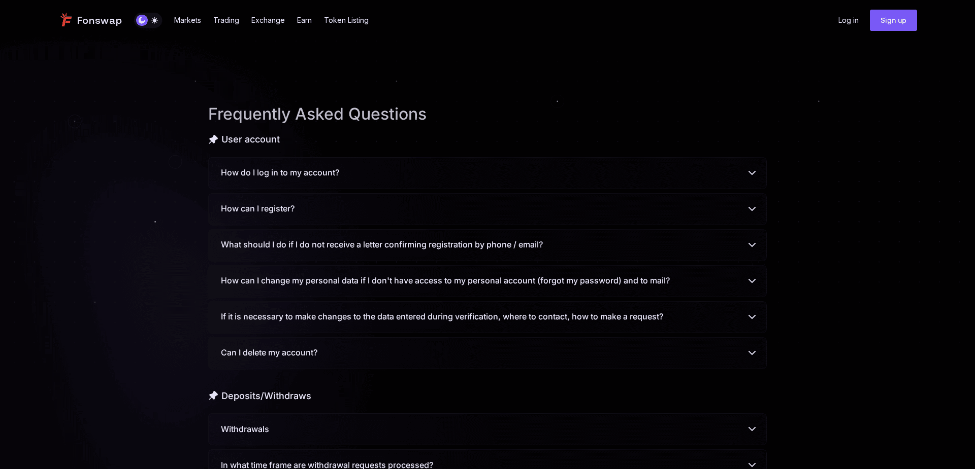The height and width of the screenshot is (469, 975).
Task: Expand the verification data changes question
Action: [x=486, y=317]
